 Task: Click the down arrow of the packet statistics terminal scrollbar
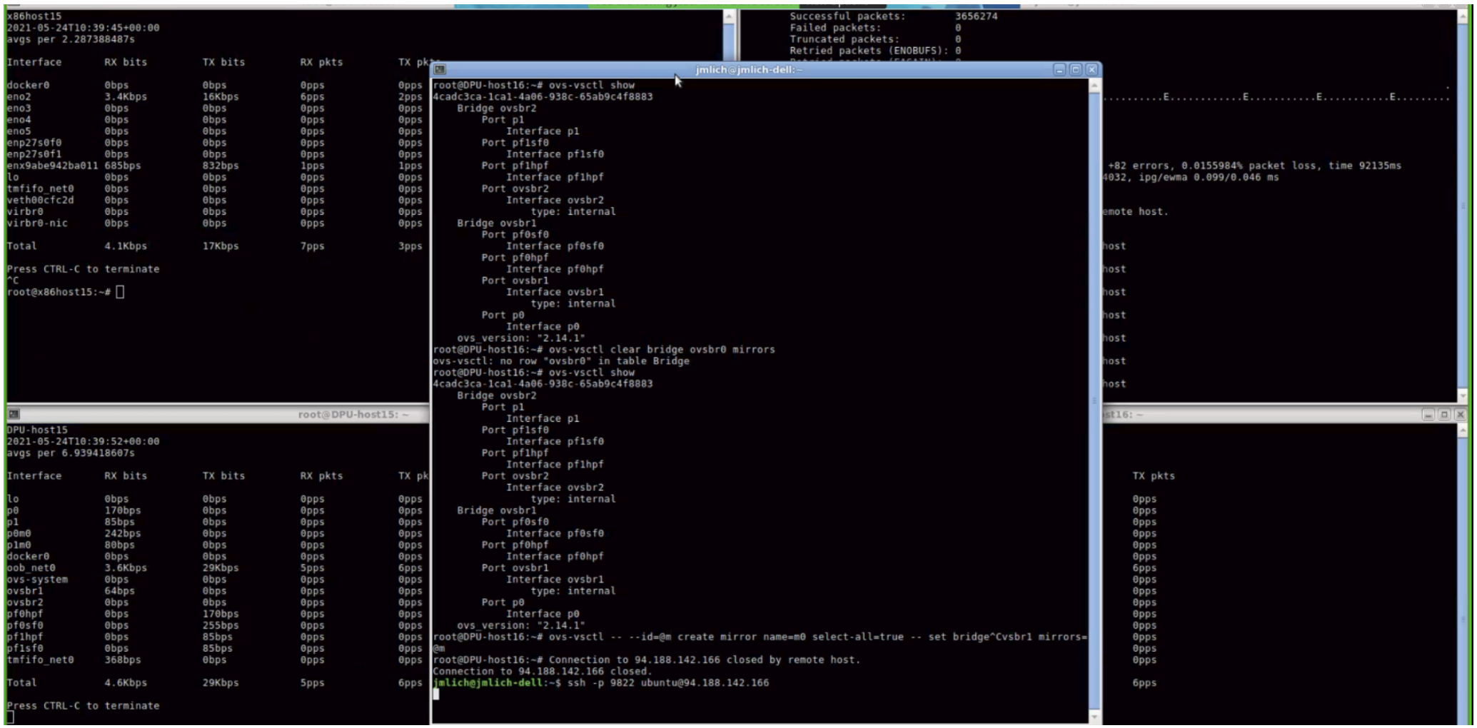pyautogui.click(x=1462, y=395)
